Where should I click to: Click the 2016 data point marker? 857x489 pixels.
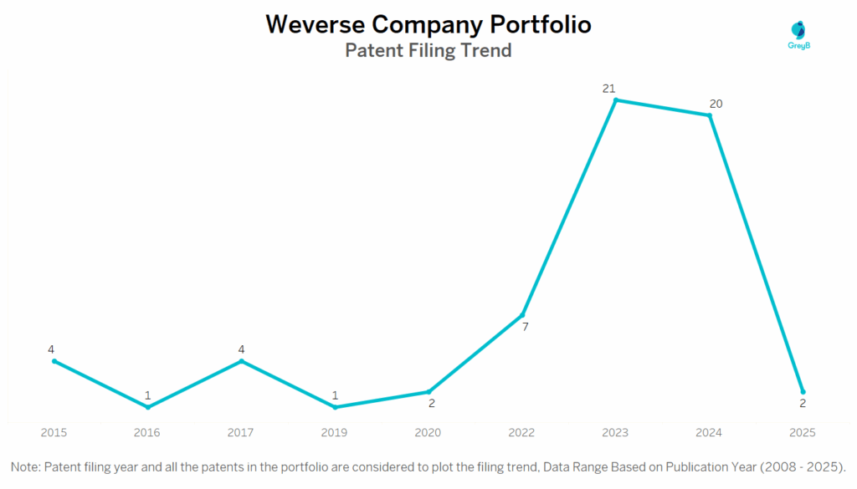148,407
